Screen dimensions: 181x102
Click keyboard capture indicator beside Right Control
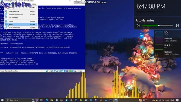[72, 71]
